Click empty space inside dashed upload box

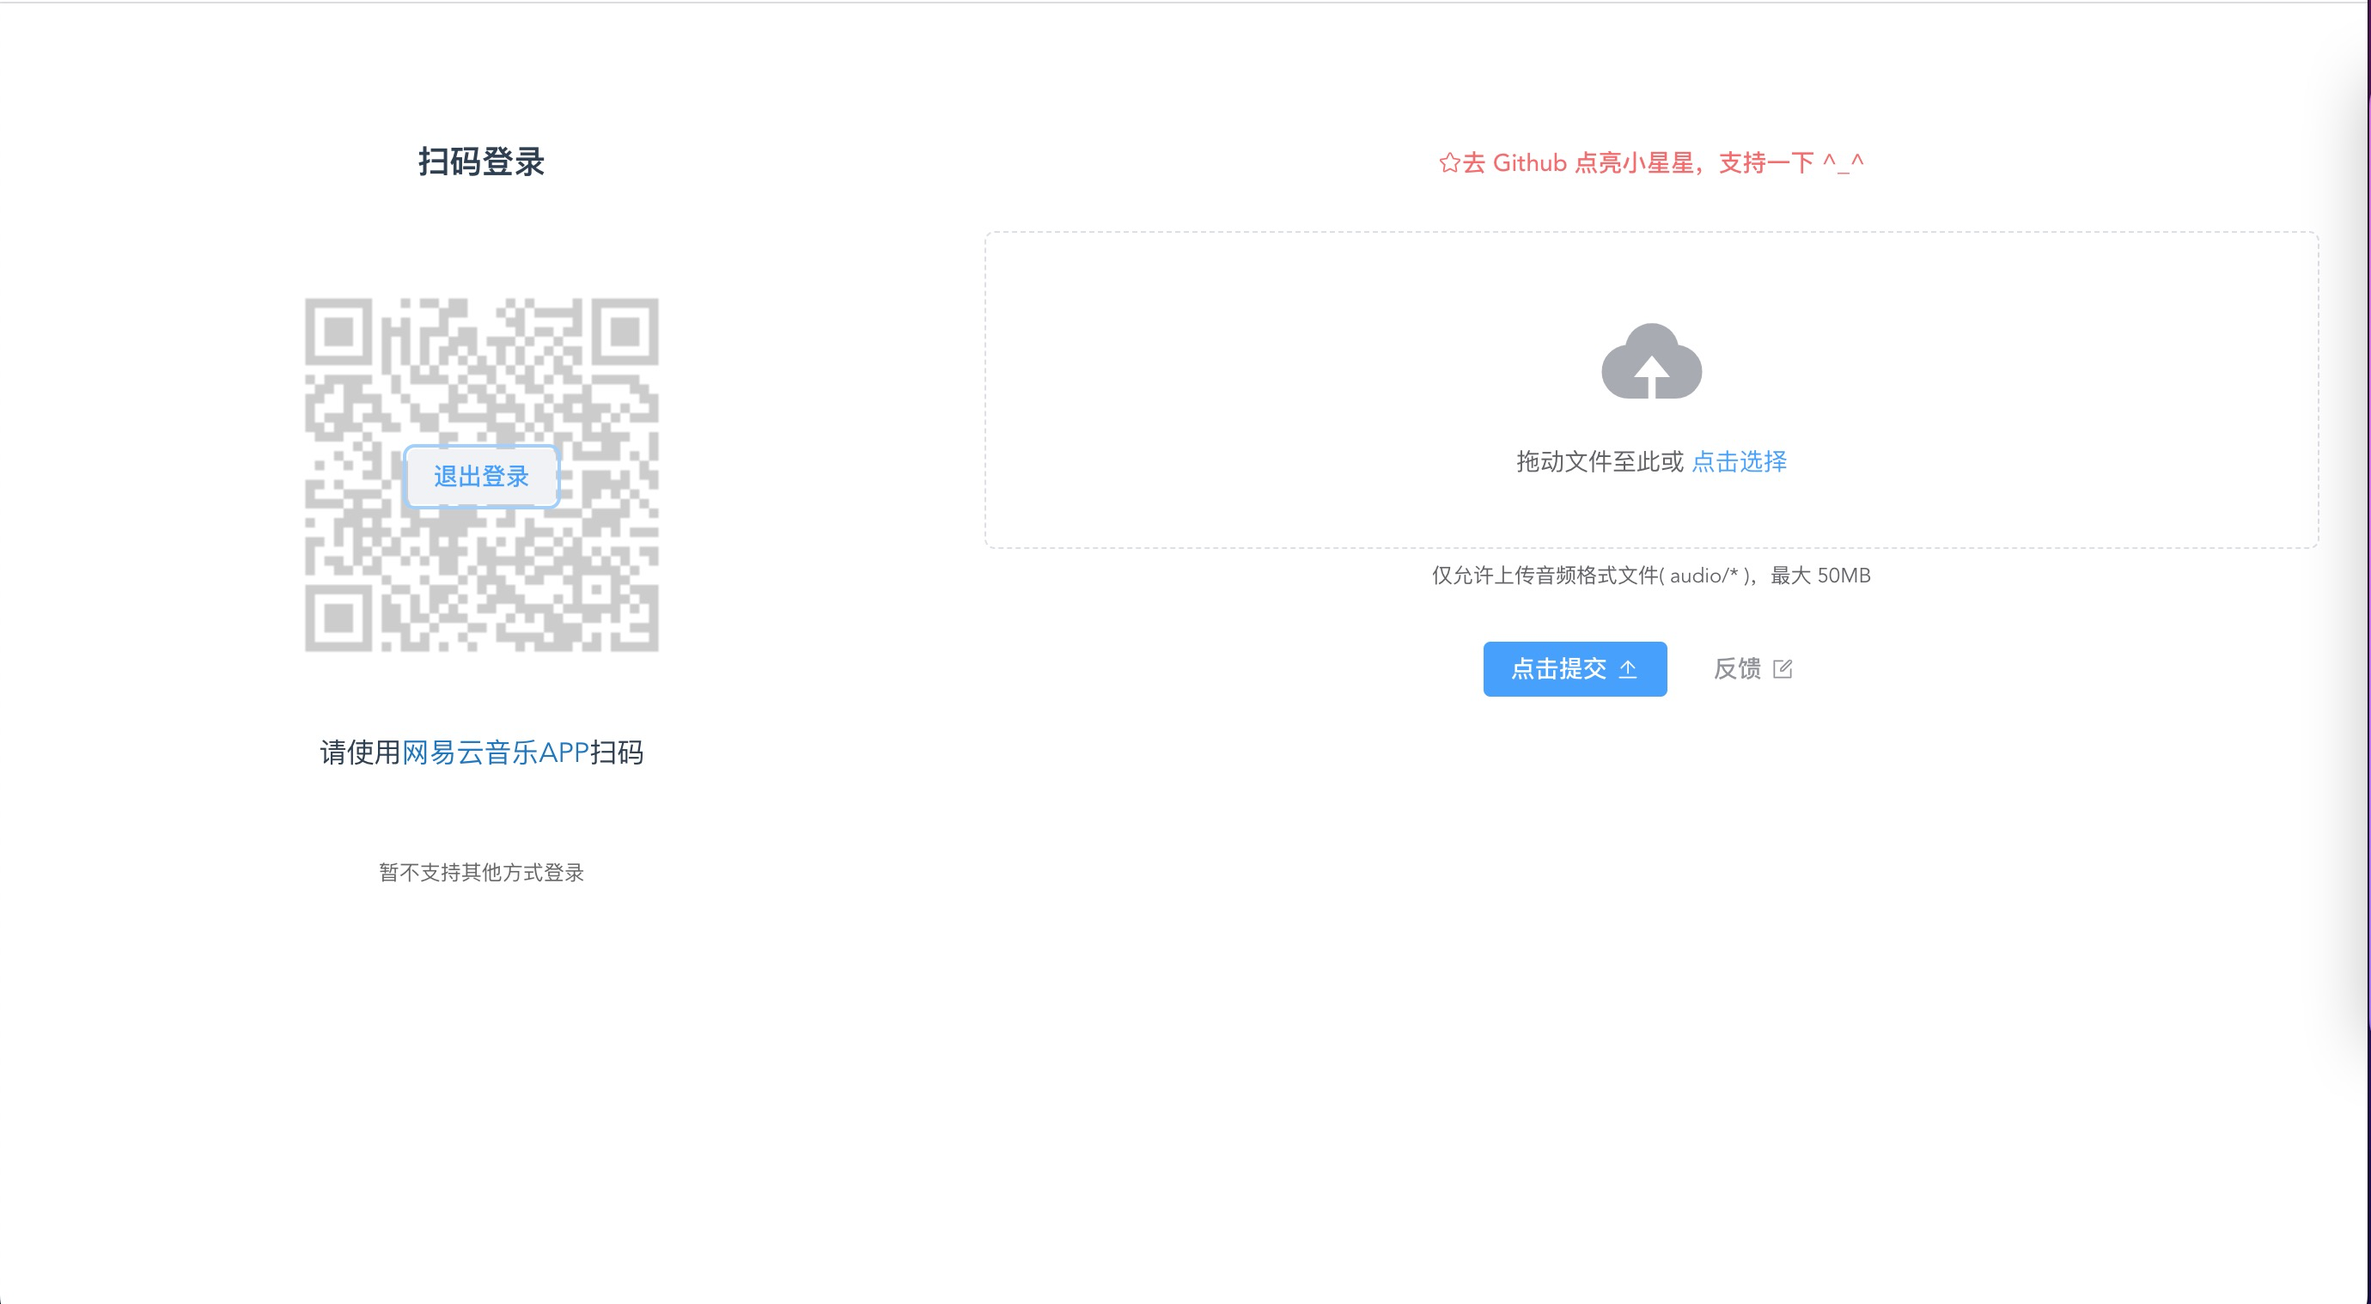coord(1197,387)
